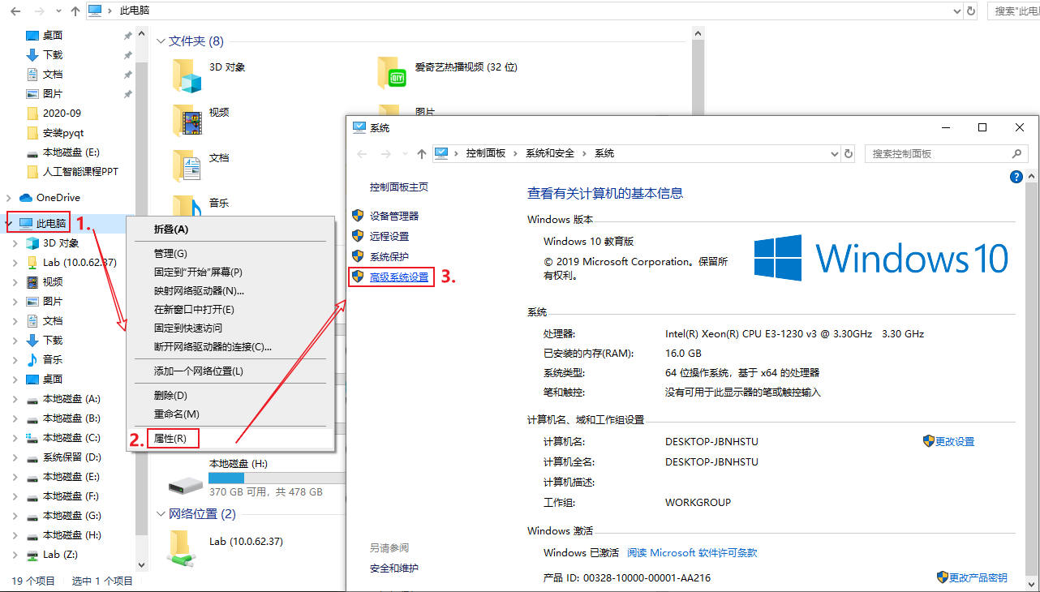Click 系统和安全 breadcrumb in address bar
The image size is (1040, 592).
[550, 153]
